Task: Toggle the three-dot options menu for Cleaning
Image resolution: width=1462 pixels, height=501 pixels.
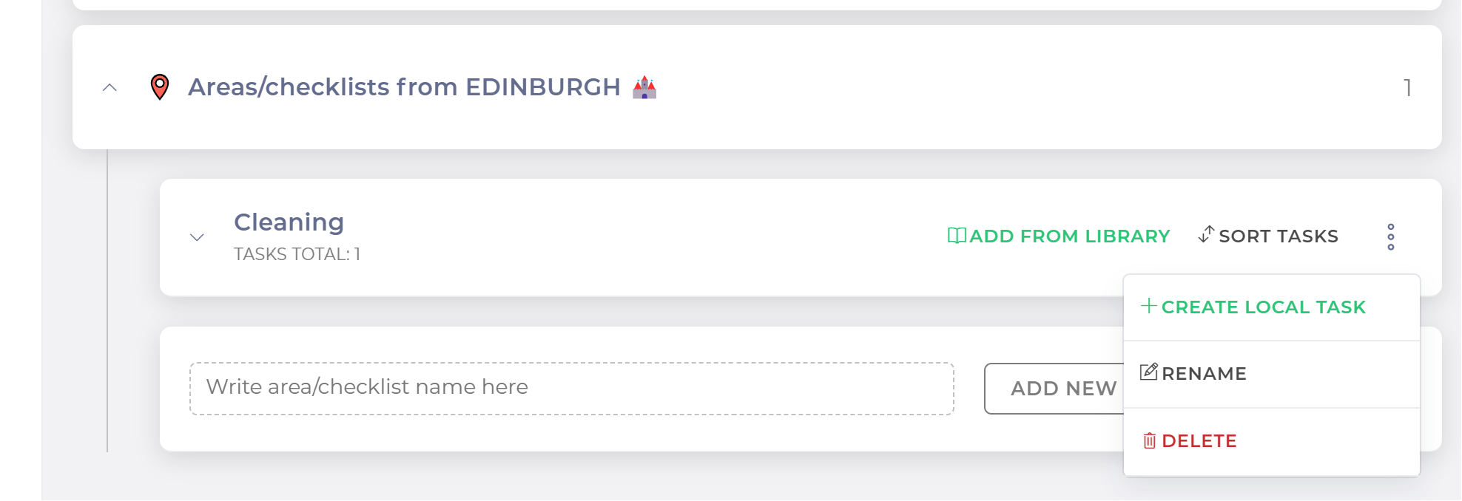Action: pyautogui.click(x=1391, y=237)
